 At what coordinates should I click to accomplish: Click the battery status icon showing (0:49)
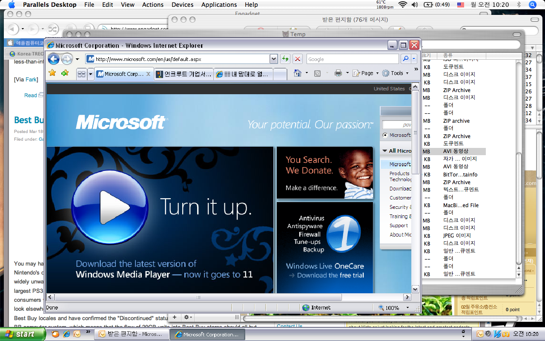click(x=438, y=5)
